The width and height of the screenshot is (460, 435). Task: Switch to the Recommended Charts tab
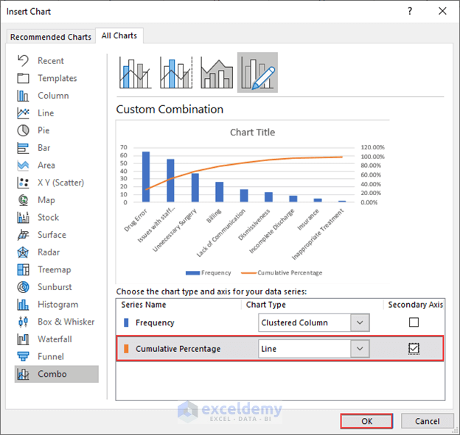51,37
